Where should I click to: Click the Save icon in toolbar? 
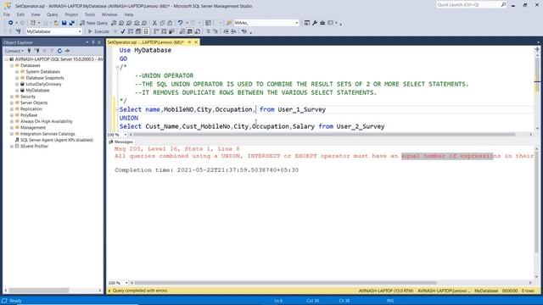(x=64, y=23)
